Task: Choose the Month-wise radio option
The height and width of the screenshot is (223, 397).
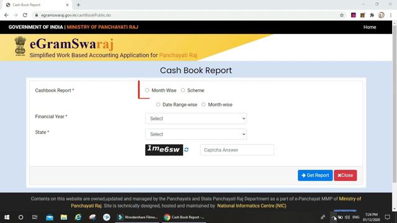Action: (x=203, y=105)
